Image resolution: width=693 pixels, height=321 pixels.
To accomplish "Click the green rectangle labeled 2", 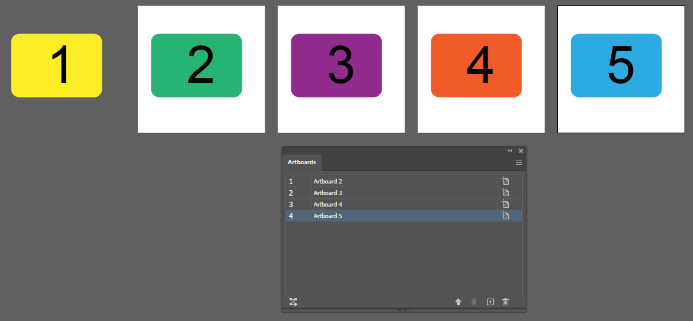I will (196, 65).
